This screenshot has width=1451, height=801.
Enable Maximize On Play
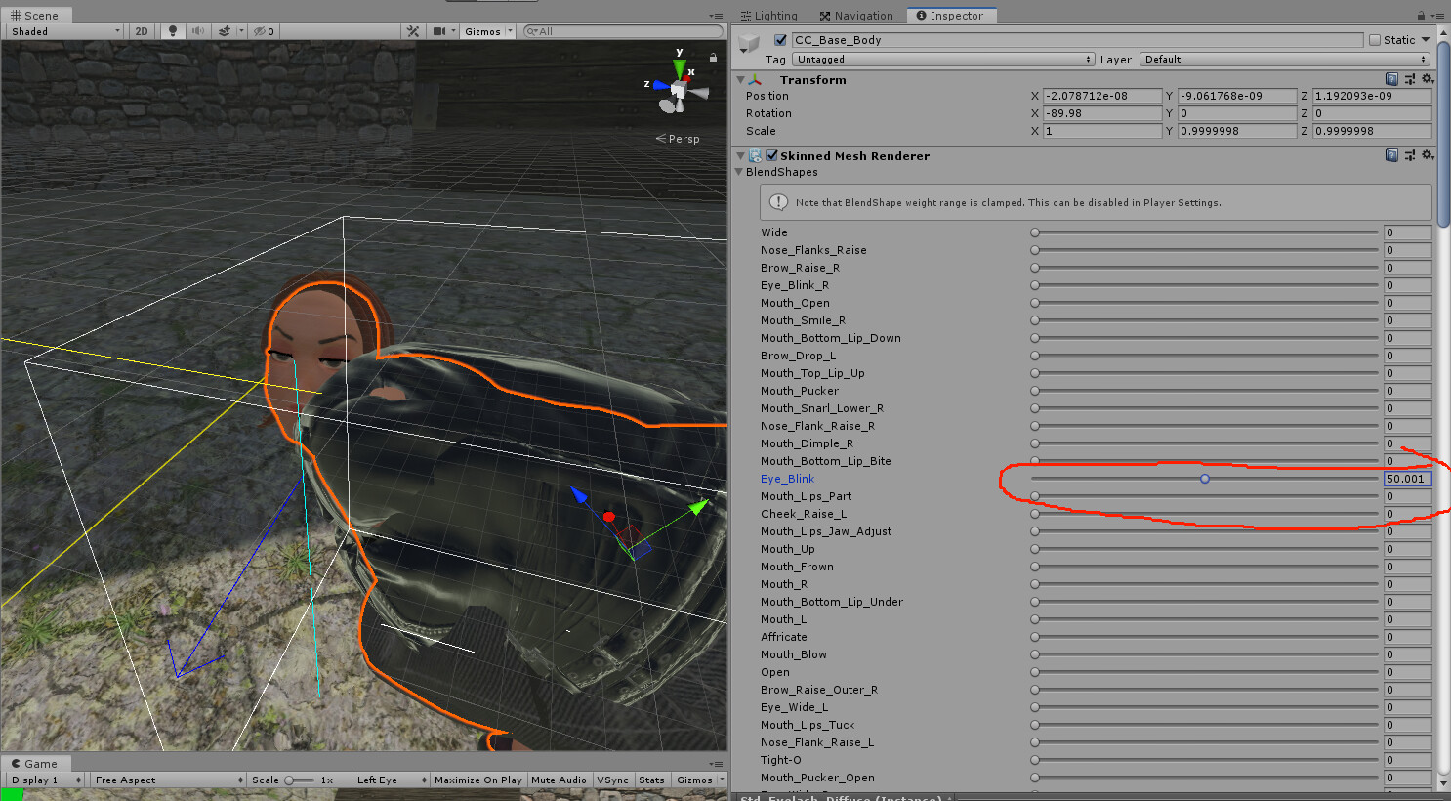coord(477,780)
